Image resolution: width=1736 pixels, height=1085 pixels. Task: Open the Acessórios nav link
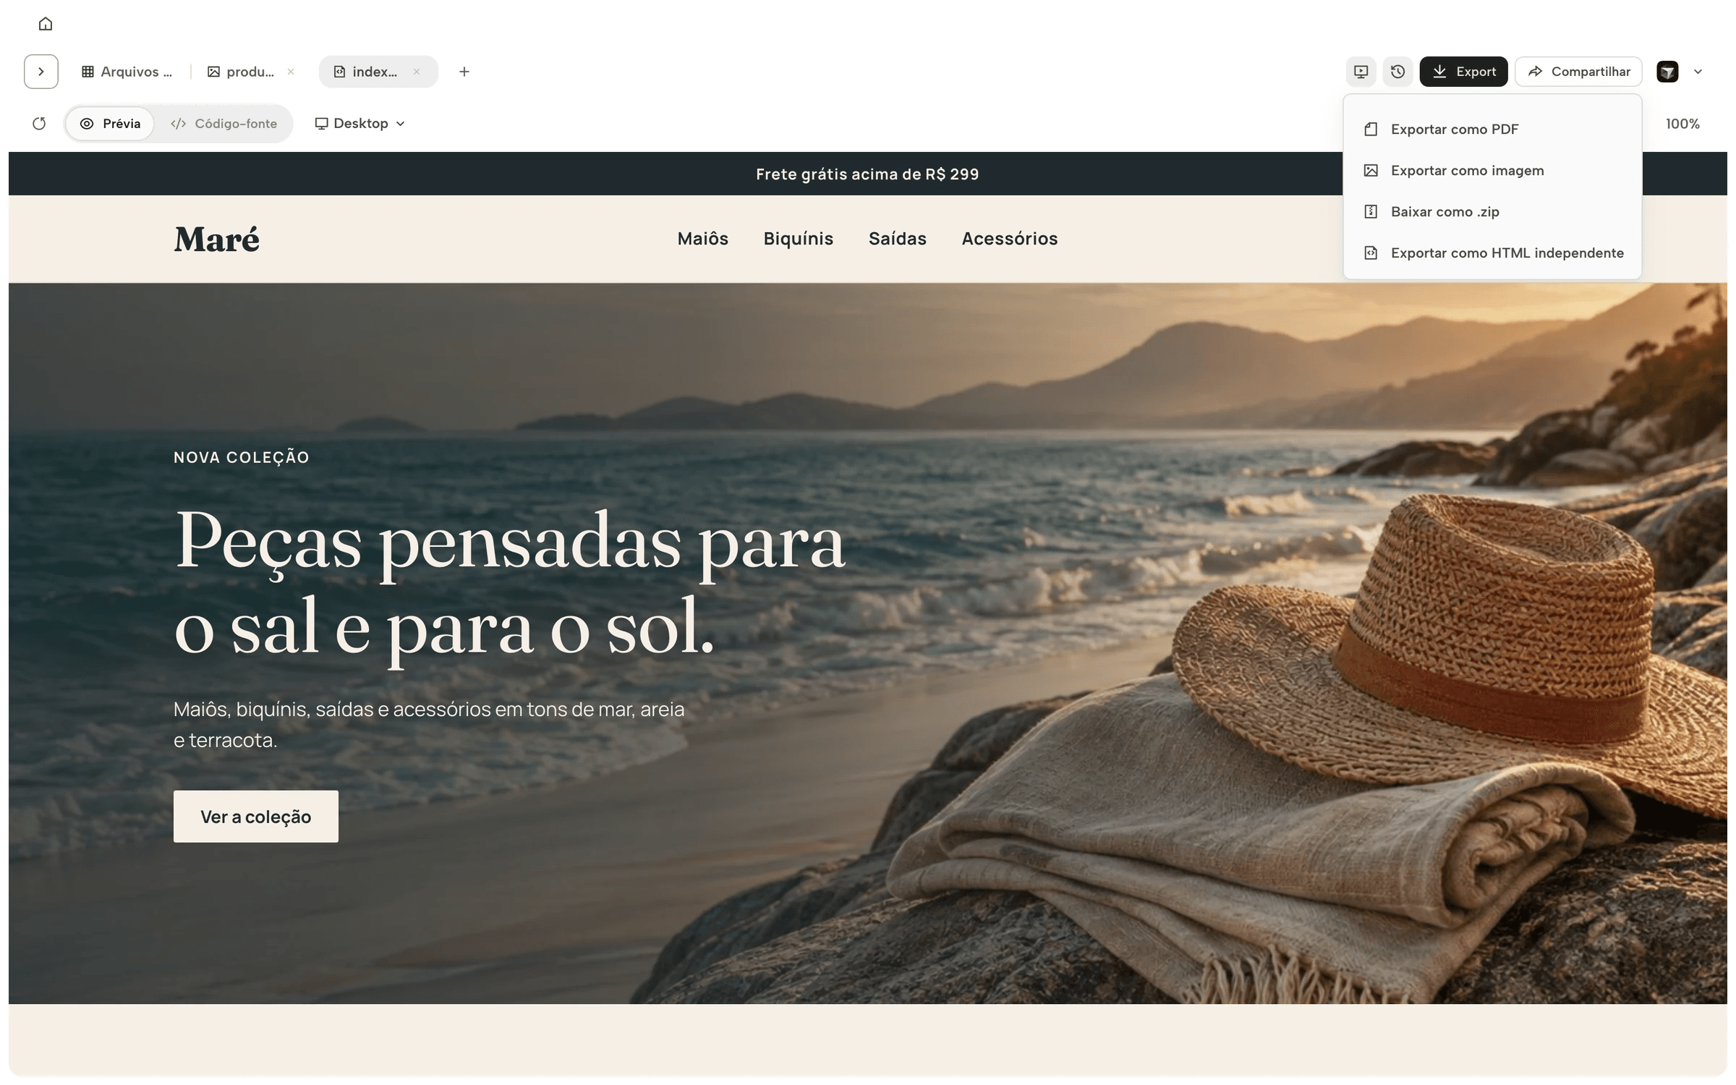1010,239
